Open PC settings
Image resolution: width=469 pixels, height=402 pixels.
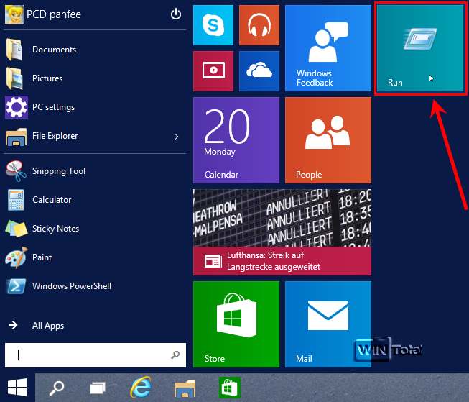coord(53,107)
